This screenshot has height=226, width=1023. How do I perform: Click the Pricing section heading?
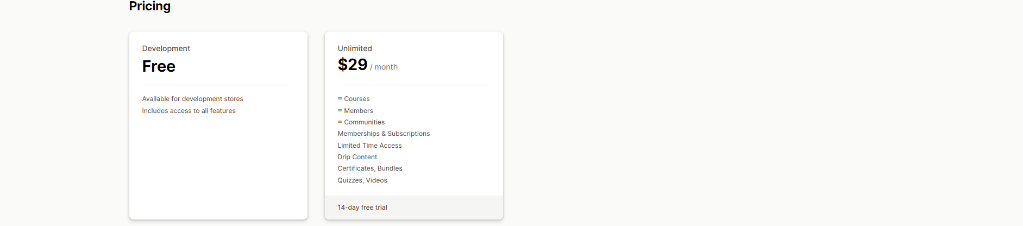point(149,6)
